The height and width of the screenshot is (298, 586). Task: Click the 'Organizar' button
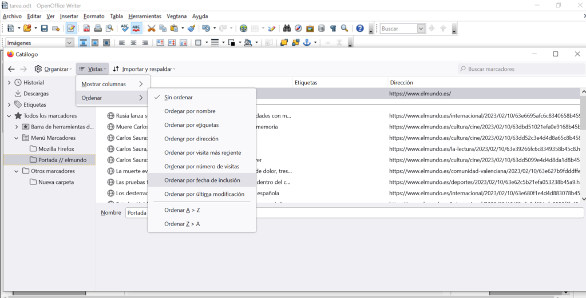pos(53,69)
